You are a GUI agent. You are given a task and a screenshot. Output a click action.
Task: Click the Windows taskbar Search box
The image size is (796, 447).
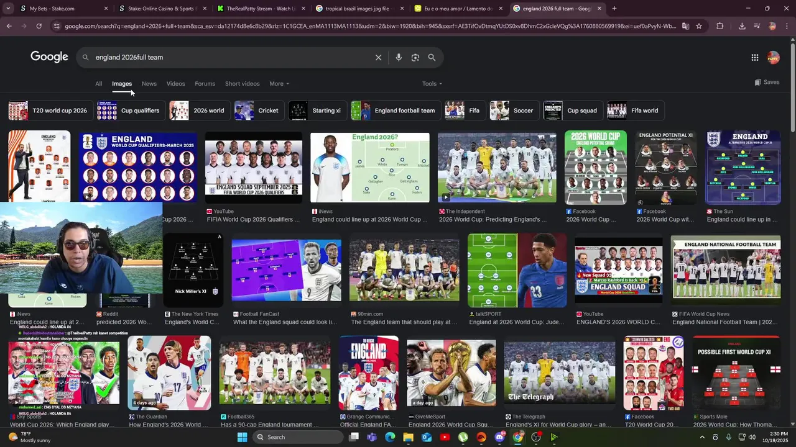(x=298, y=437)
